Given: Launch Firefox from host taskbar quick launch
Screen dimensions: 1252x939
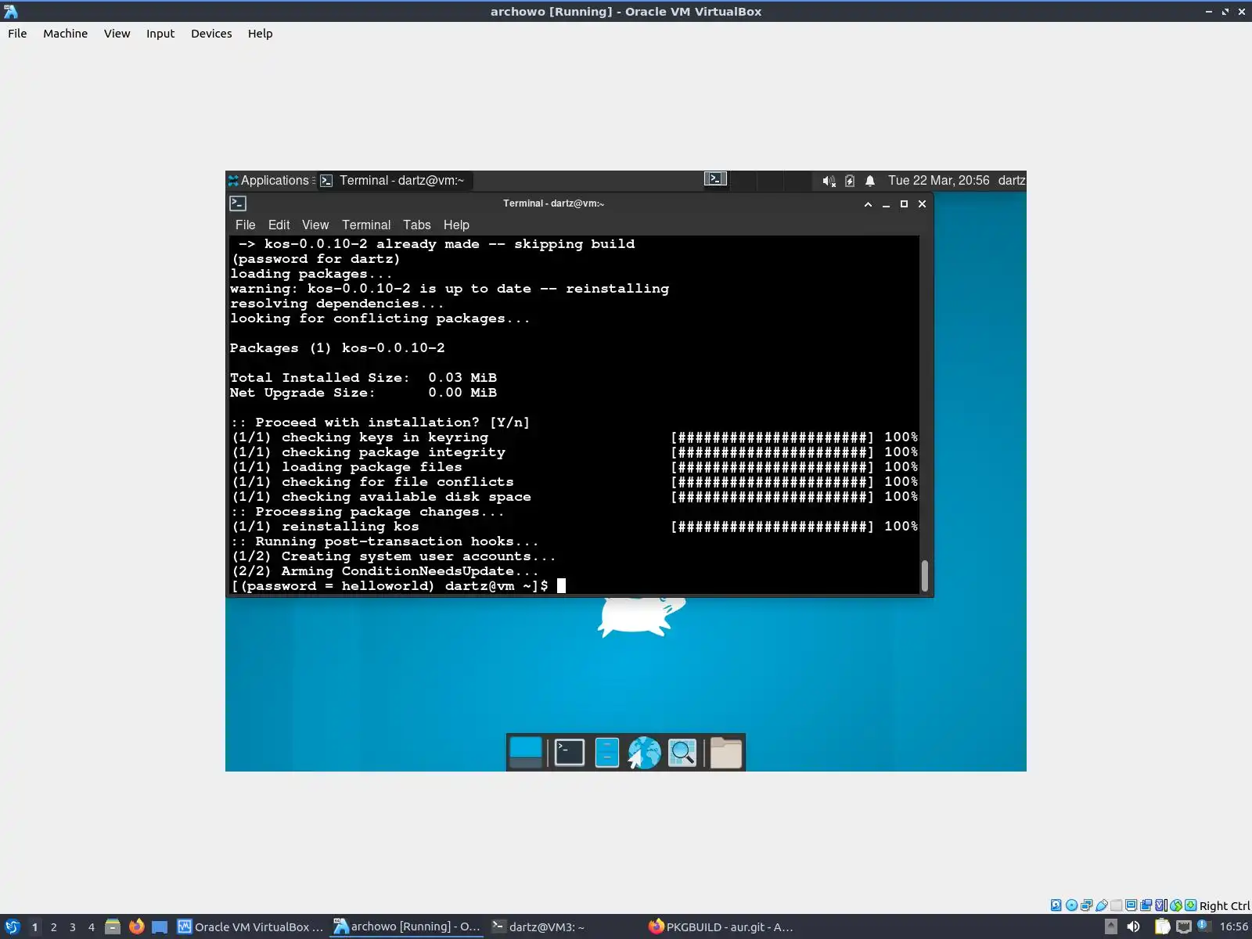Looking at the screenshot, I should tap(137, 926).
